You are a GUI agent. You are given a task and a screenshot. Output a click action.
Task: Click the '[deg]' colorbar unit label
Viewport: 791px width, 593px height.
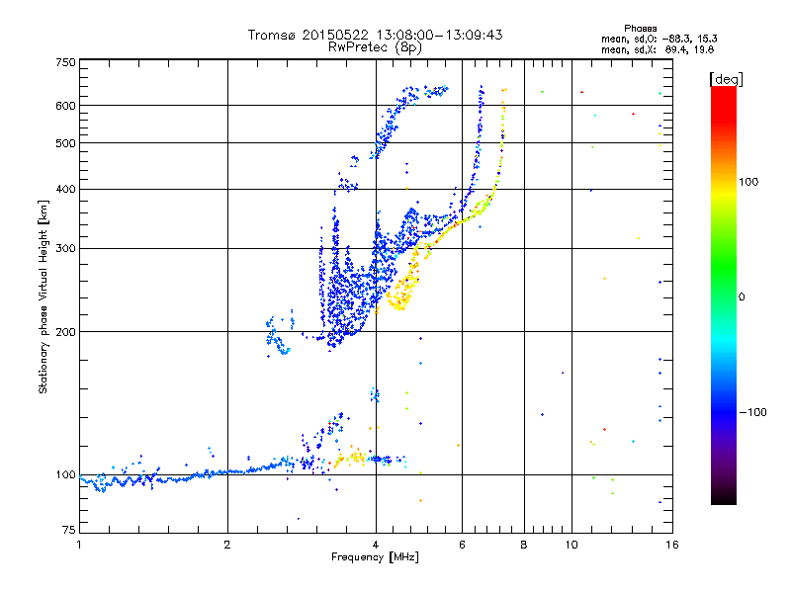(726, 79)
